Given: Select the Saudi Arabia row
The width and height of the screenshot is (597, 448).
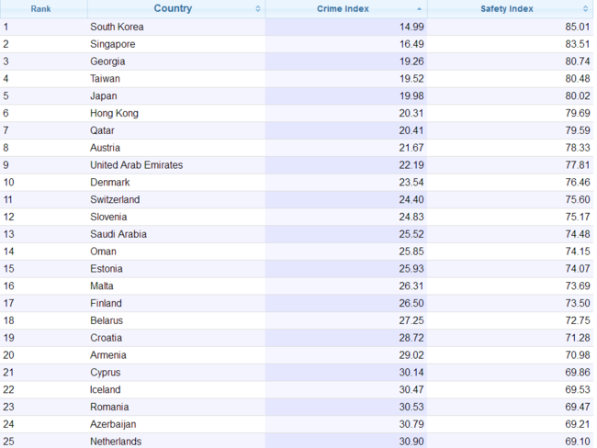Looking at the screenshot, I should [x=118, y=234].
